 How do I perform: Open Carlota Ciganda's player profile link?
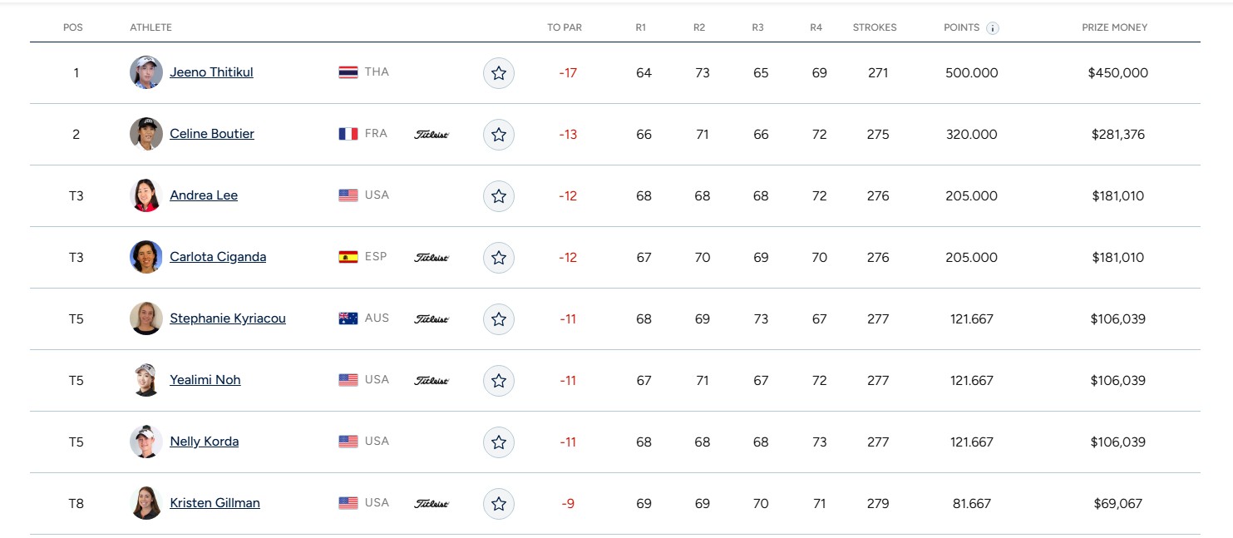click(218, 257)
